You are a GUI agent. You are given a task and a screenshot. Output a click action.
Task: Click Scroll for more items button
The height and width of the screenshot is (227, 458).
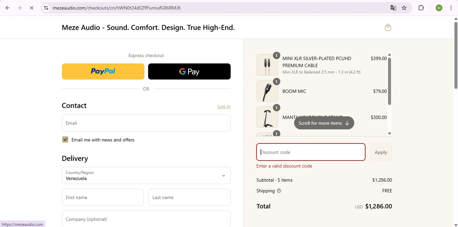(x=324, y=123)
